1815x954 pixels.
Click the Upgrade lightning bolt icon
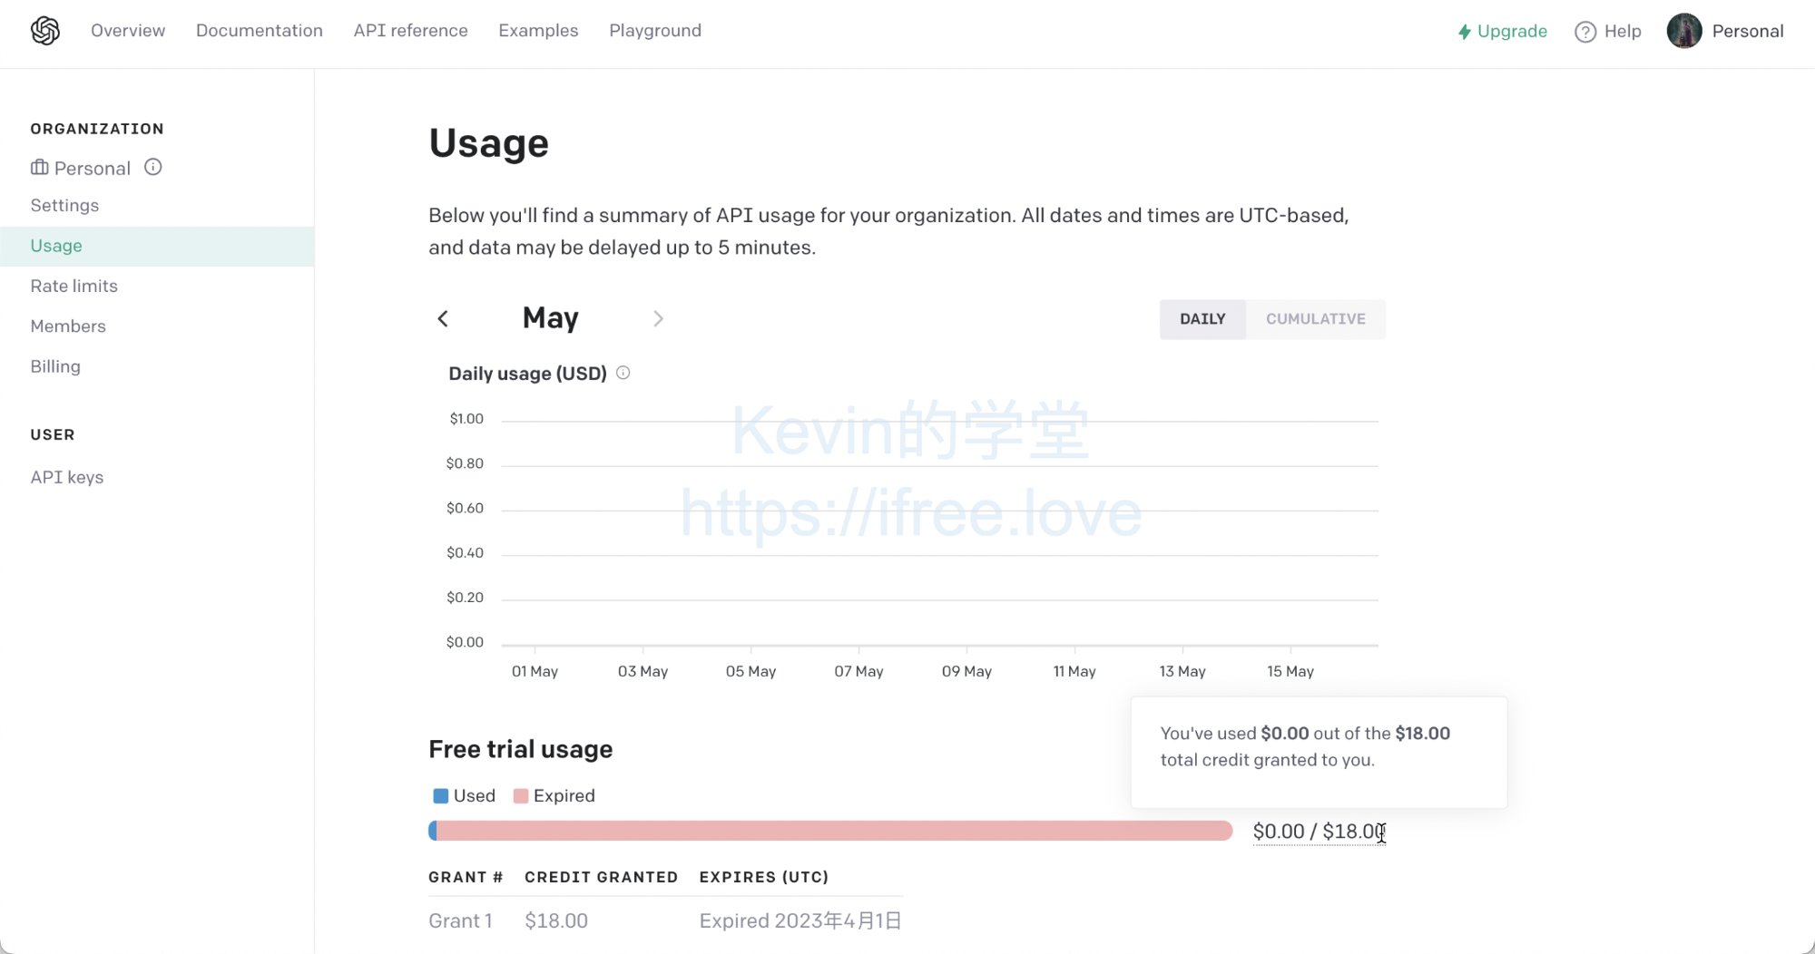click(x=1464, y=32)
